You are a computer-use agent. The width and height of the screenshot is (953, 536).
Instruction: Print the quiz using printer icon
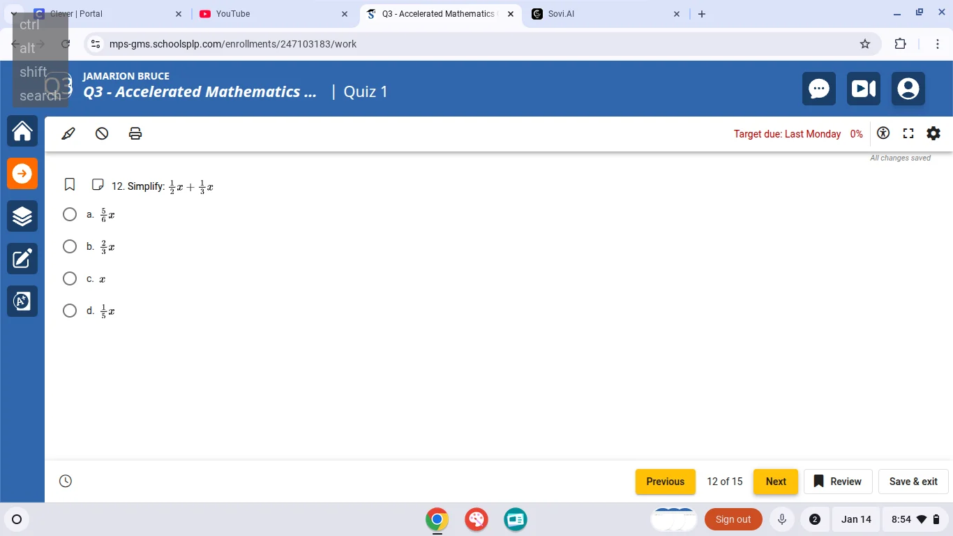tap(135, 133)
